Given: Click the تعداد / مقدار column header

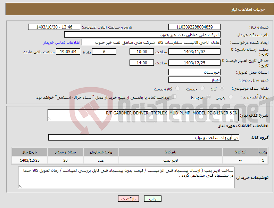Looking at the screenshot, I should click(x=65, y=152).
